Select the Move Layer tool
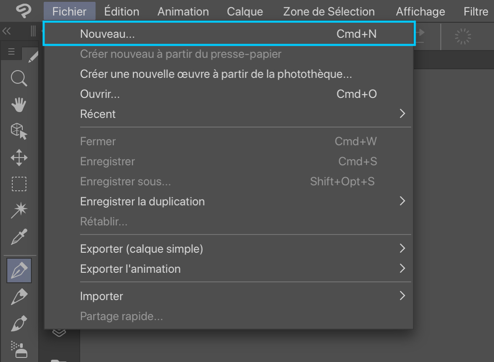The height and width of the screenshot is (362, 494). [19, 158]
